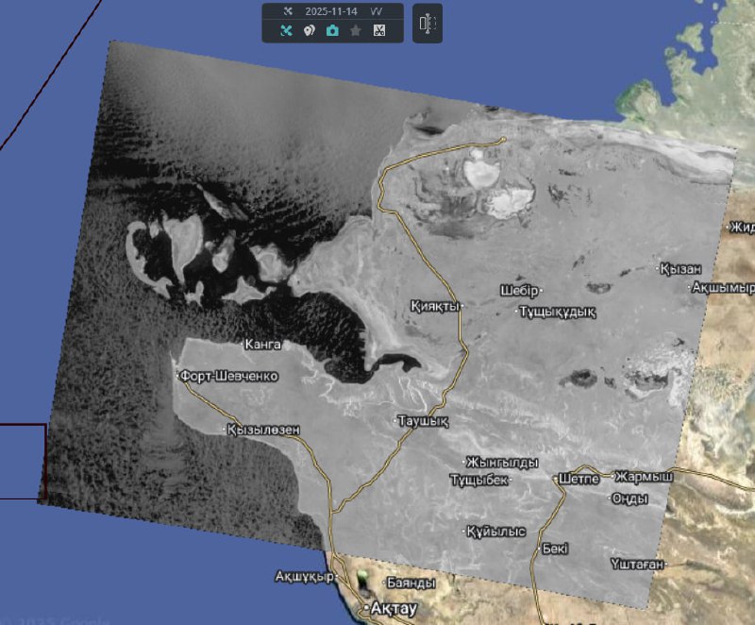Click the teal camera icon
This screenshot has width=755, height=625.
point(332,30)
